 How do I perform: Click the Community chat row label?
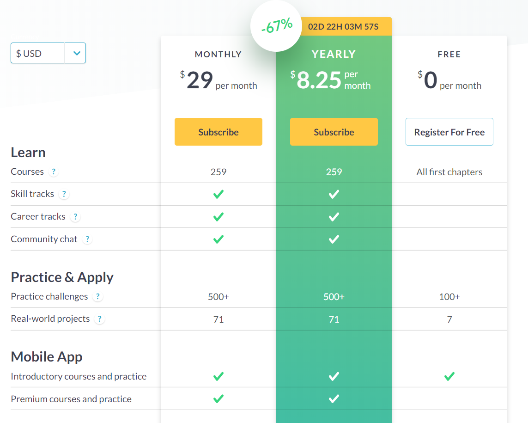(44, 239)
